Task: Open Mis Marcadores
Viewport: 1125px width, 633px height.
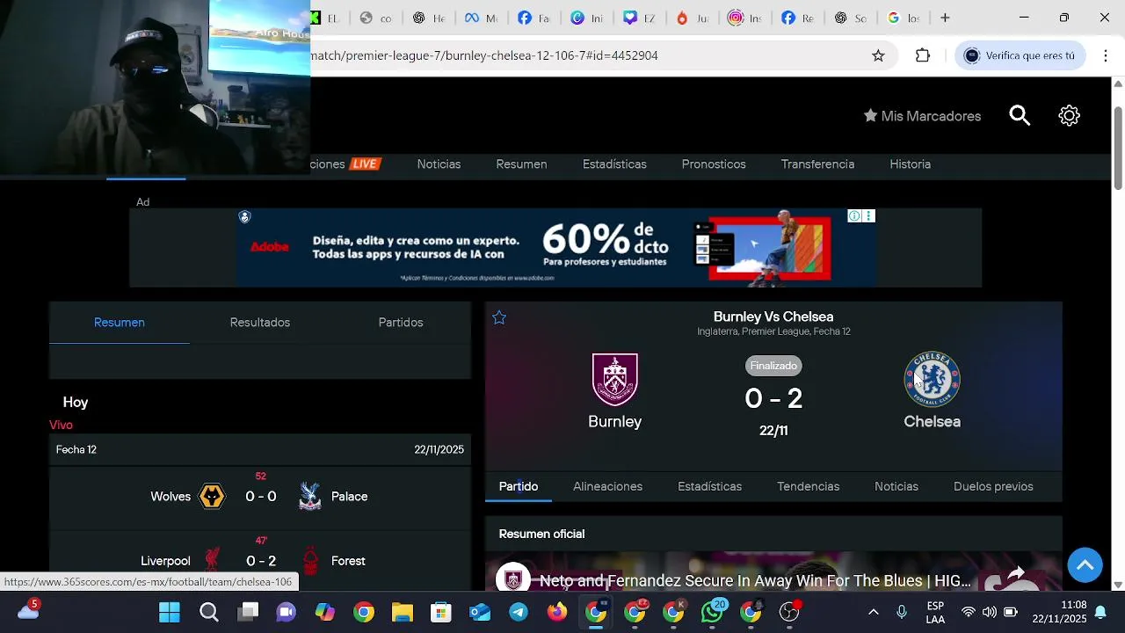Action: coord(922,116)
